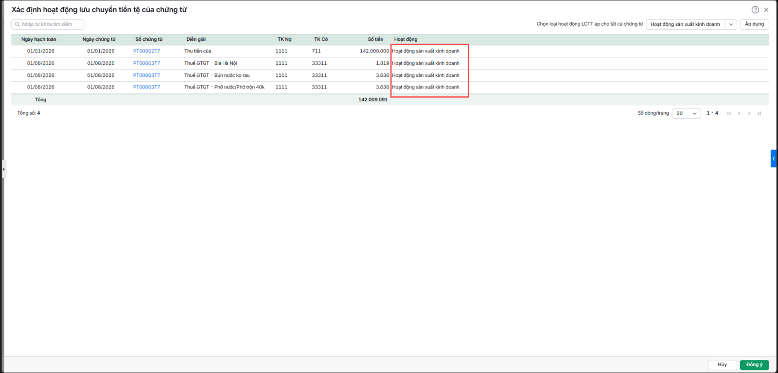Open PT00003T7 link in Phở nước row

146,87
